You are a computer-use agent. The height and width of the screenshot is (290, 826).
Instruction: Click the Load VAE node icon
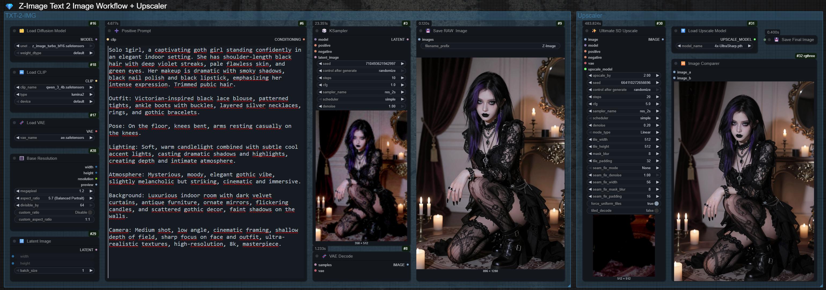tap(22, 123)
